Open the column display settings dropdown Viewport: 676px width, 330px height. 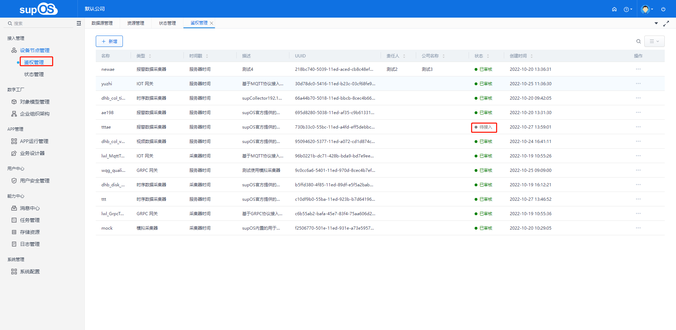pyautogui.click(x=654, y=41)
